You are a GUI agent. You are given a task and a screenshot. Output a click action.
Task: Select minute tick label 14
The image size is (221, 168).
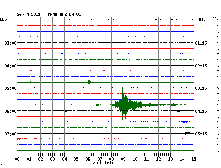182,159
